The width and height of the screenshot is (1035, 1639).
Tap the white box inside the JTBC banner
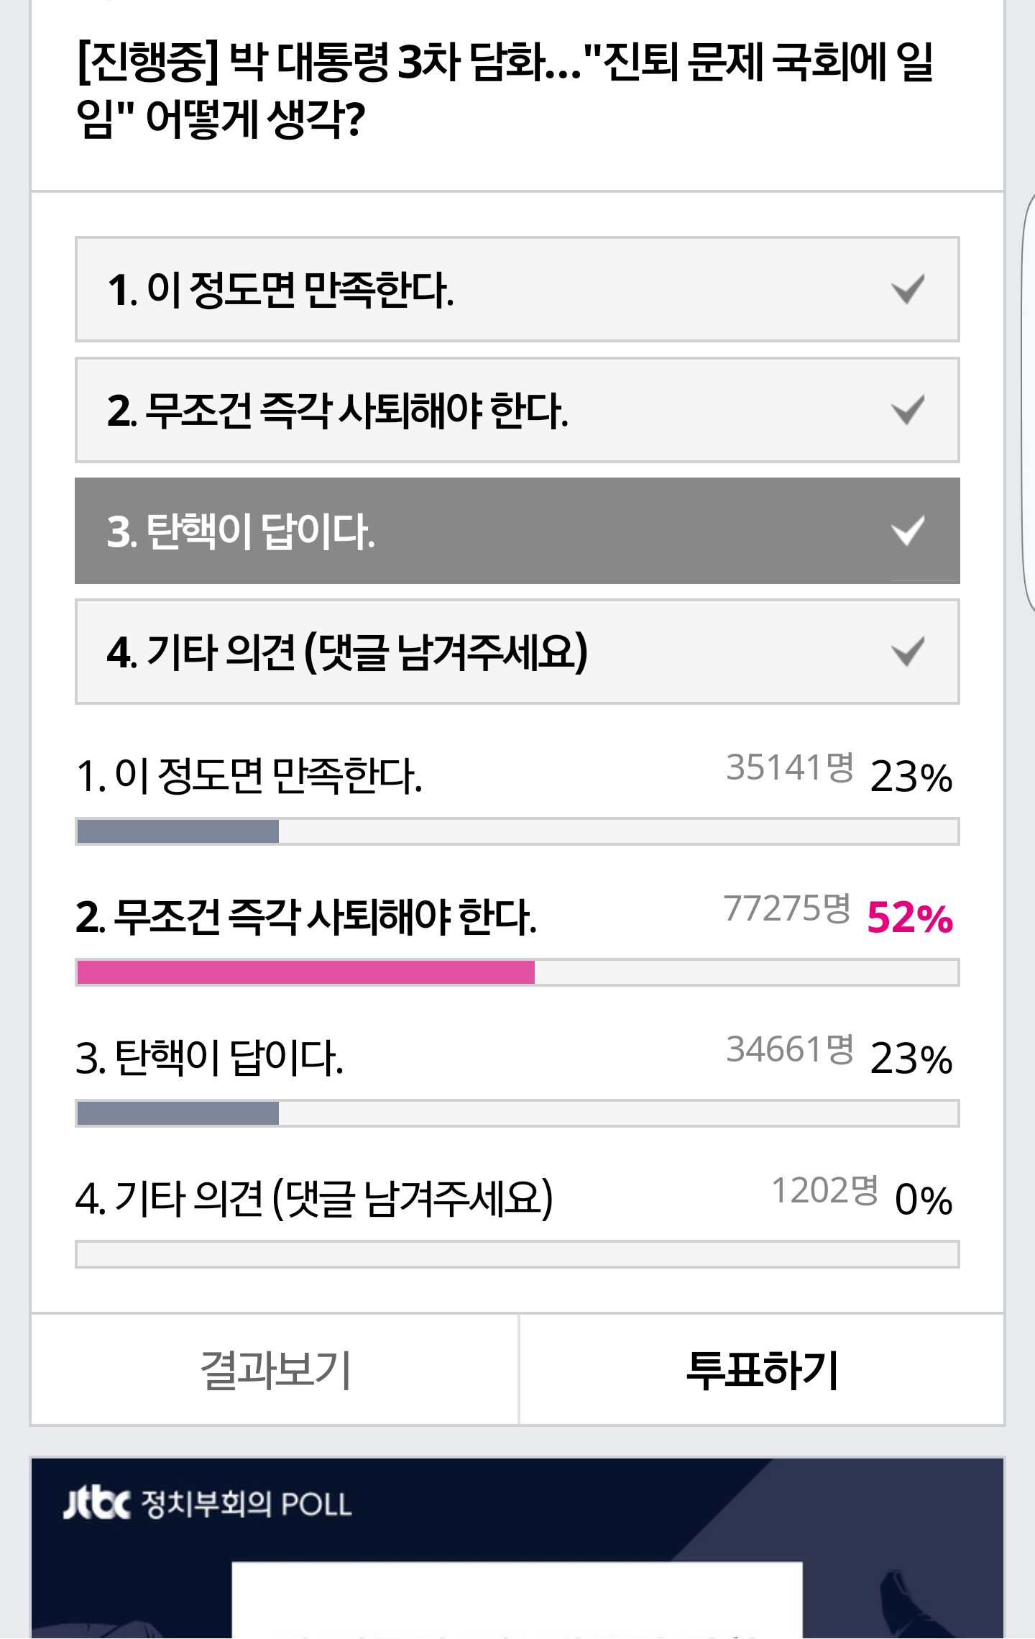[x=516, y=1599]
